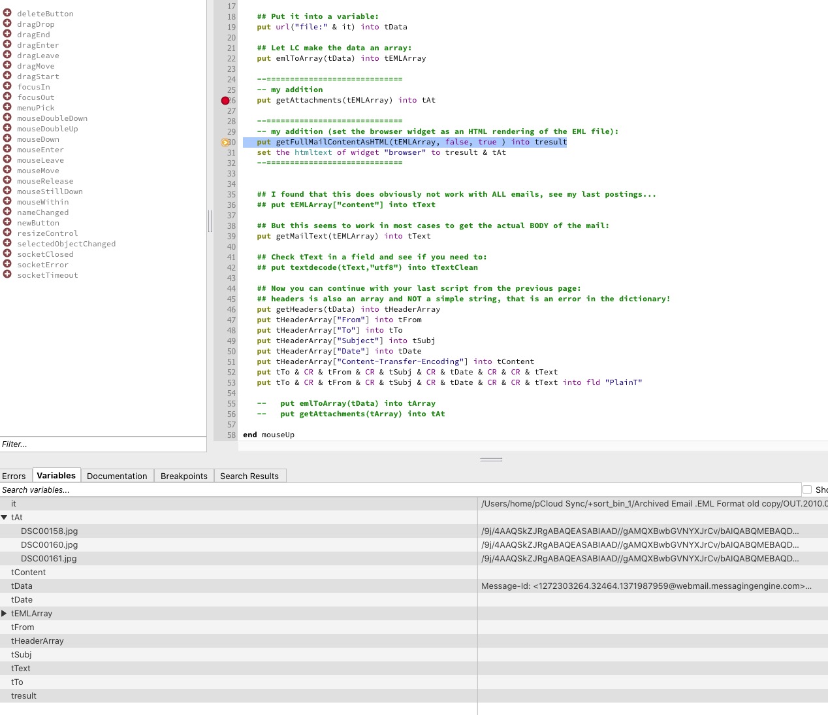Screen dimensions: 828x715
Task: Click the plus icon beside menuPick
Action: pyautogui.click(x=7, y=107)
